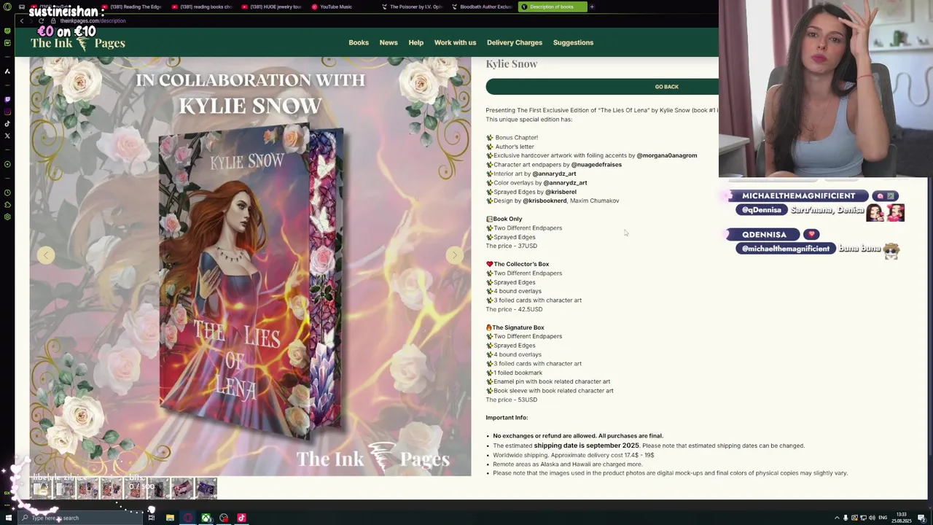This screenshot has width=933, height=525.
Task: Click 'The Collector's Box' heading
Action: 522,264
